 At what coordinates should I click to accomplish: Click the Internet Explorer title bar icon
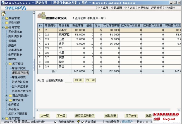pos(3,3)
